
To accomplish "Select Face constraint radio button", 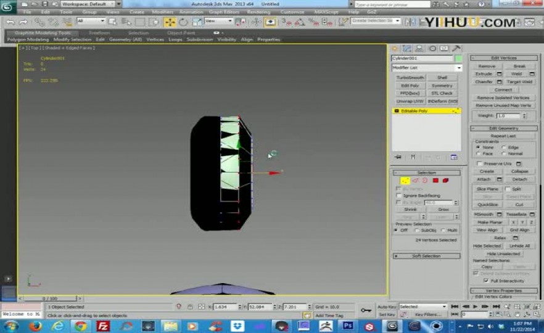I will point(478,154).
